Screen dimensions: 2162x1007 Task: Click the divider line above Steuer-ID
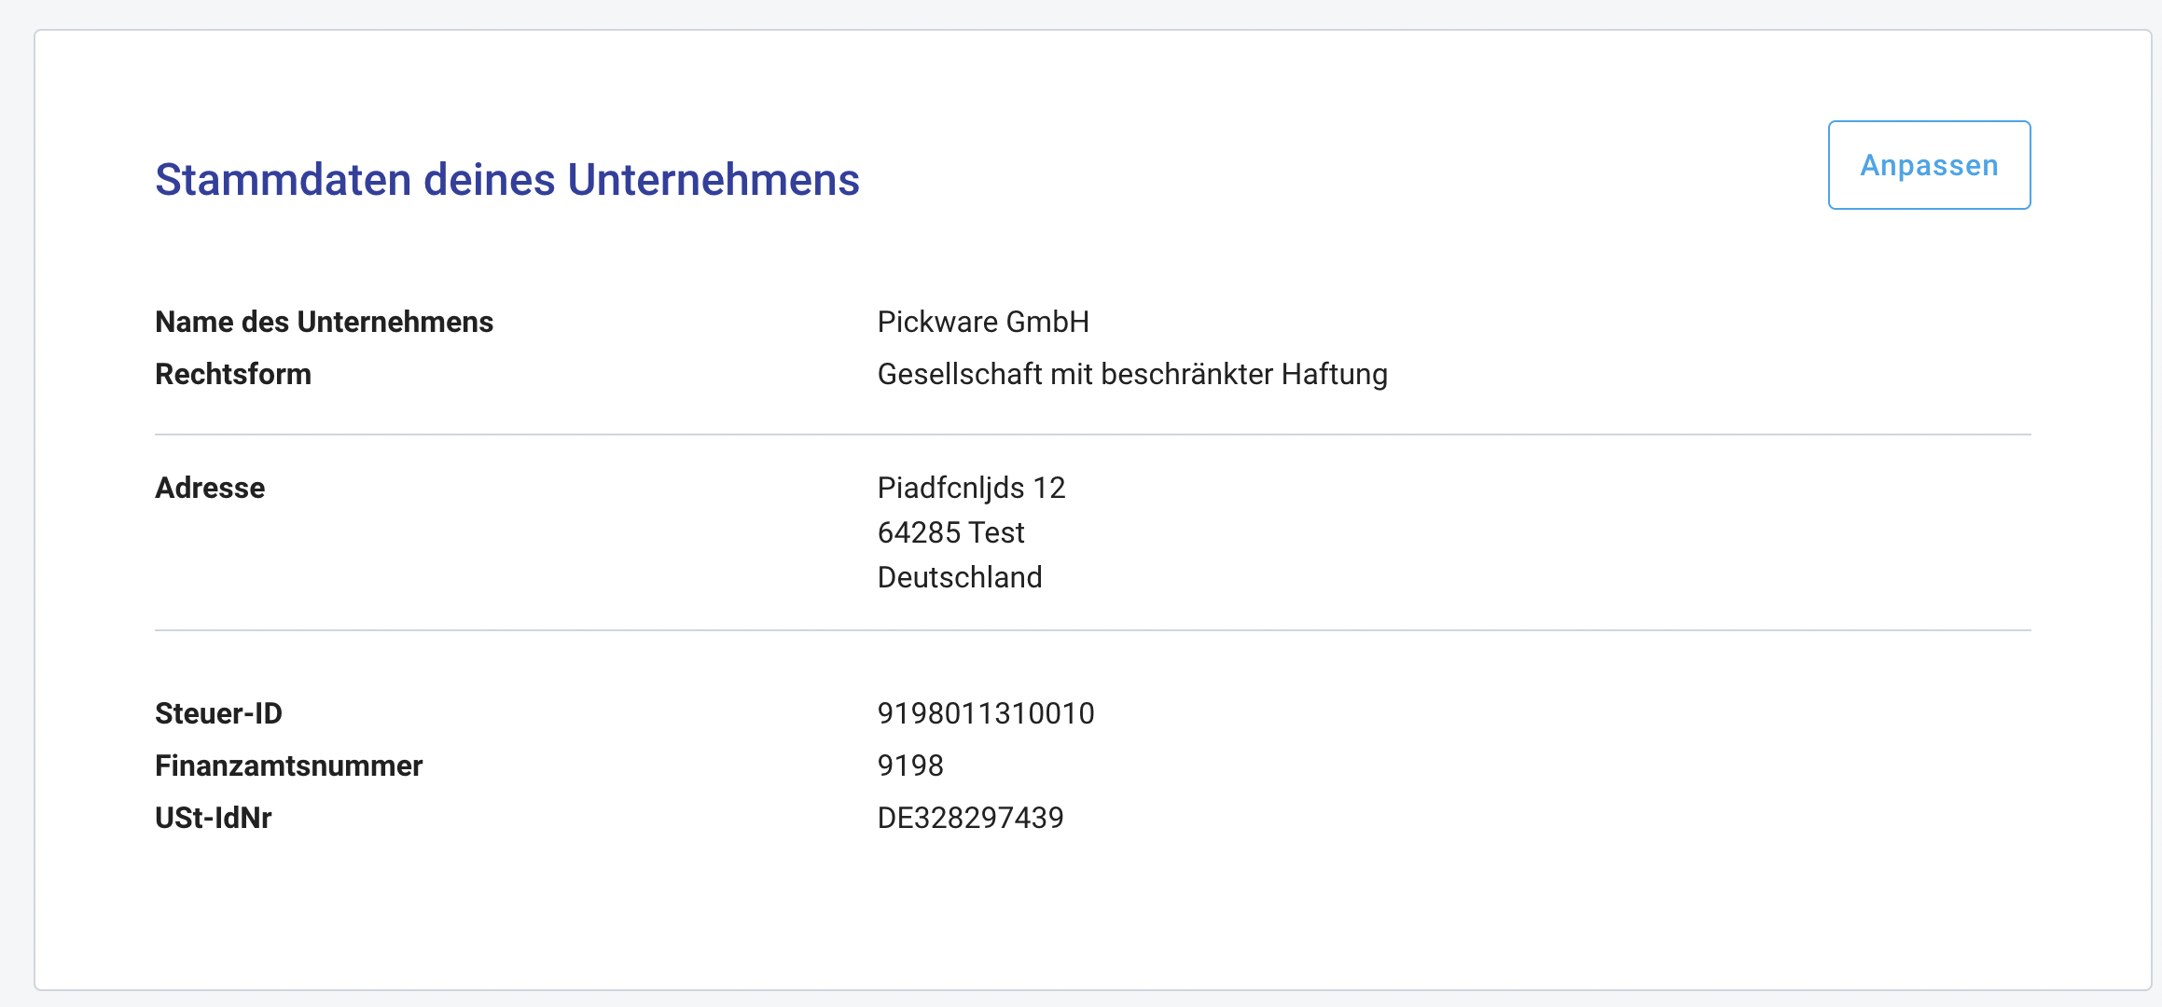click(1092, 630)
